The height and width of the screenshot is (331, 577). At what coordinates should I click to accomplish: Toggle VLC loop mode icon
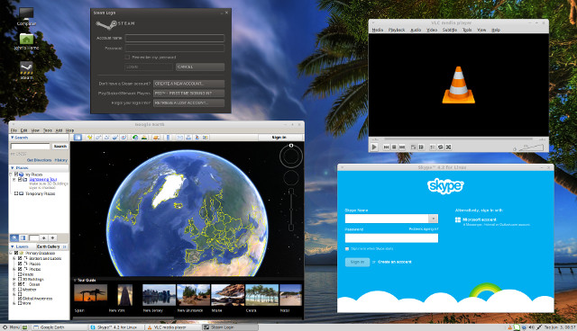[441, 148]
